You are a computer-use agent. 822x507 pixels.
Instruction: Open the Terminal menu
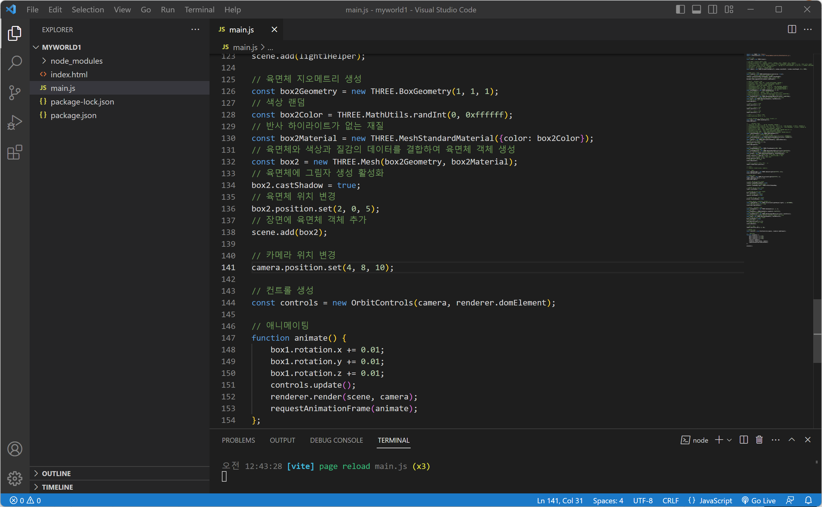click(199, 9)
